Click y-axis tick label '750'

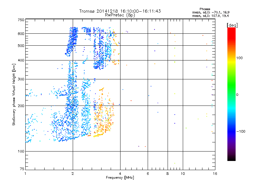click(x=21, y=20)
